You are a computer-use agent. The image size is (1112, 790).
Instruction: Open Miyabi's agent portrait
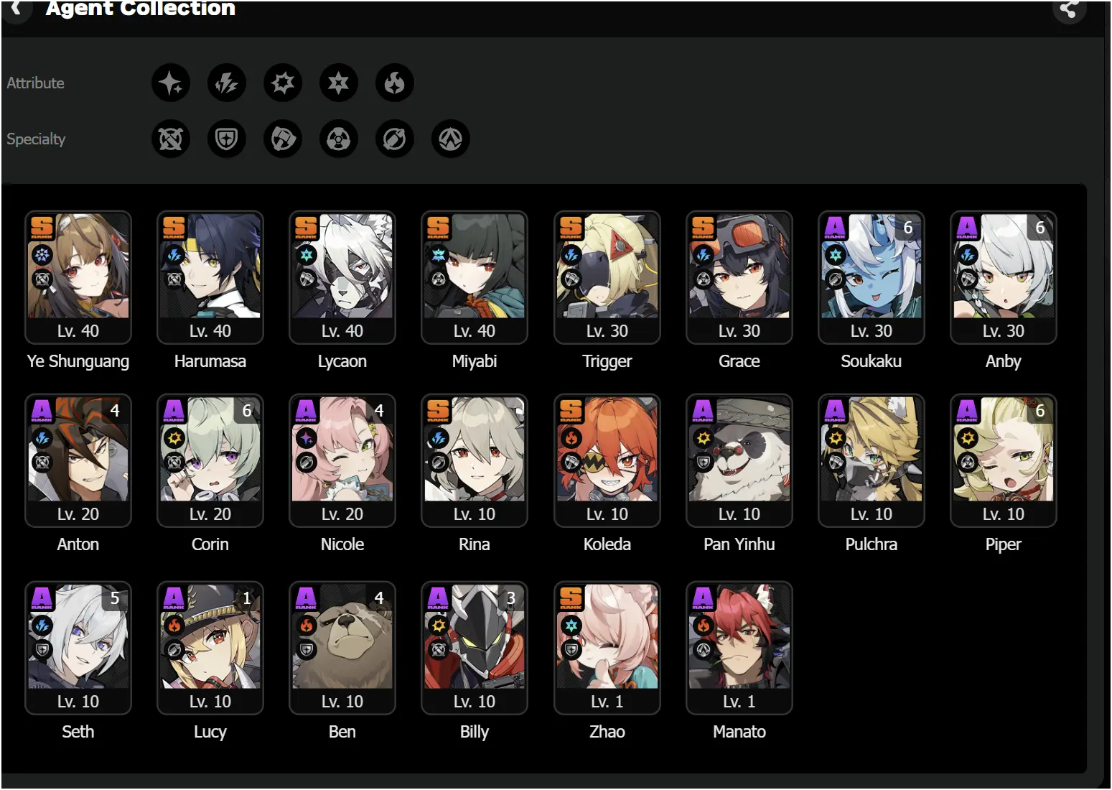(x=475, y=266)
